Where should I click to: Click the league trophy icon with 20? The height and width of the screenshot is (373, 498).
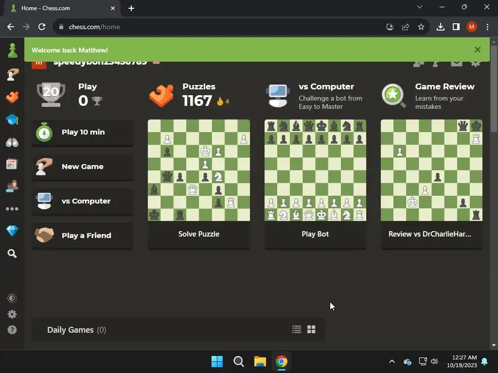[51, 95]
